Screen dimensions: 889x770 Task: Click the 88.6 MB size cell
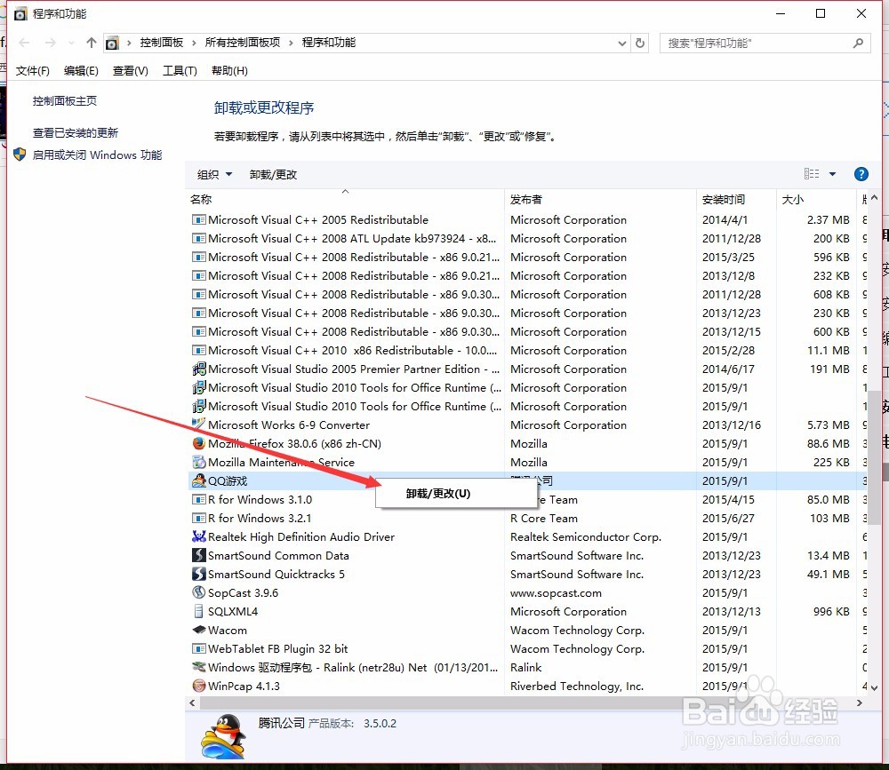[829, 444]
